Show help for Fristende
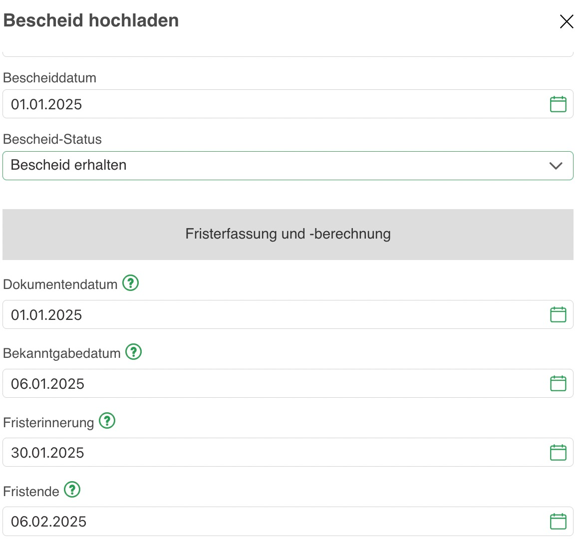 (72, 490)
